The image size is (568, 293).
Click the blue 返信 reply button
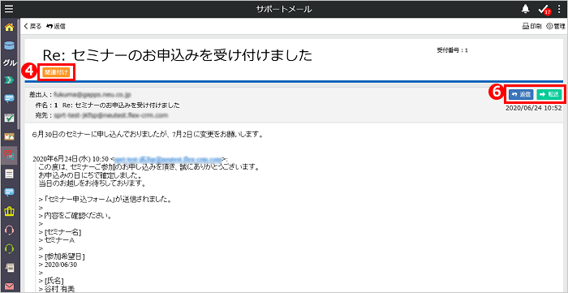coord(521,94)
